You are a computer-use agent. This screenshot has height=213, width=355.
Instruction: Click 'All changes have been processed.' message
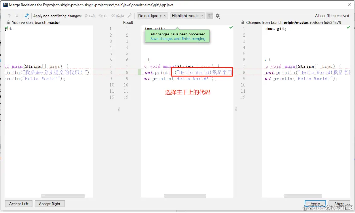pyautogui.click(x=178, y=34)
